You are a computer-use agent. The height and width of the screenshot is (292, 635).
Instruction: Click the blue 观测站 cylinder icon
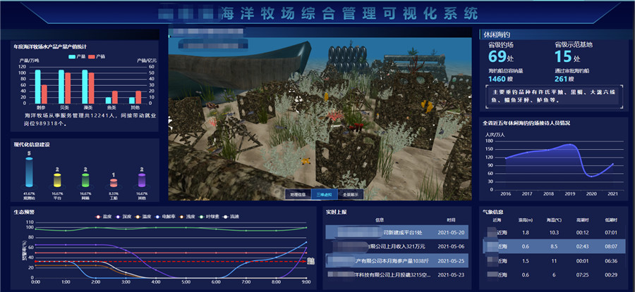pyautogui.click(x=29, y=172)
